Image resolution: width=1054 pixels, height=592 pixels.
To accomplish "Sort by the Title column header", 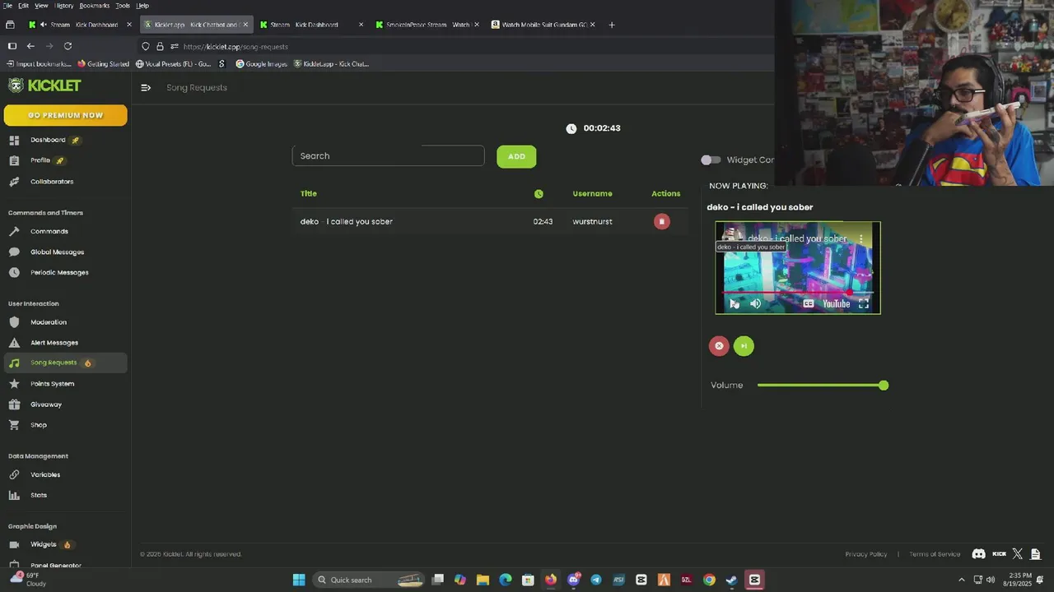I will (x=309, y=194).
